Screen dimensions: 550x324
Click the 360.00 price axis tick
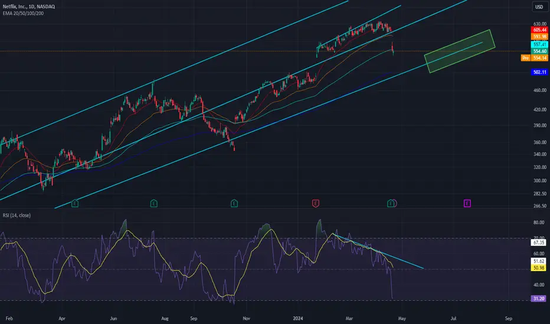point(540,143)
